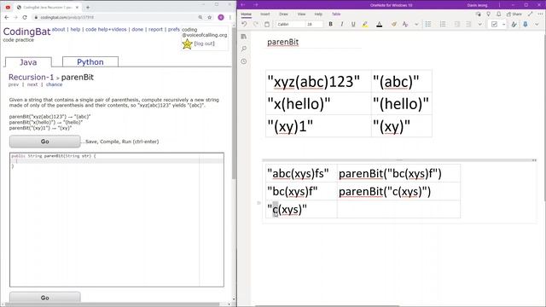Increase indent in OneNote toolbar
546x307 pixels.
[x=468, y=25]
